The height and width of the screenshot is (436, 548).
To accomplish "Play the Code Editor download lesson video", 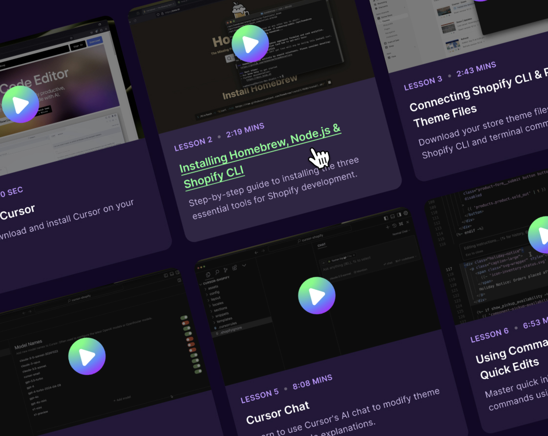I will click(x=20, y=105).
